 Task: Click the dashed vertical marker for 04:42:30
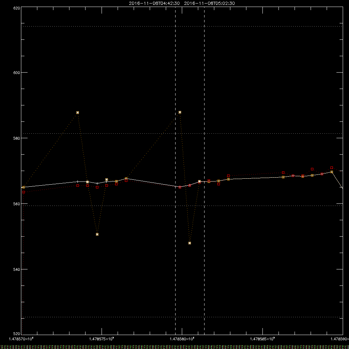coord(176,171)
